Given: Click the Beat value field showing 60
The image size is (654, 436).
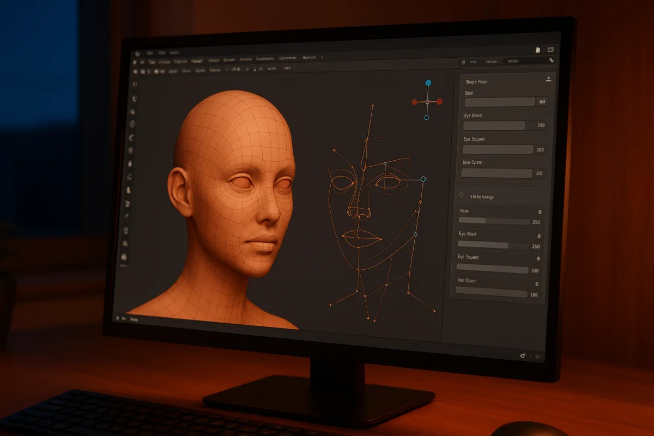Looking at the screenshot, I should click(542, 102).
